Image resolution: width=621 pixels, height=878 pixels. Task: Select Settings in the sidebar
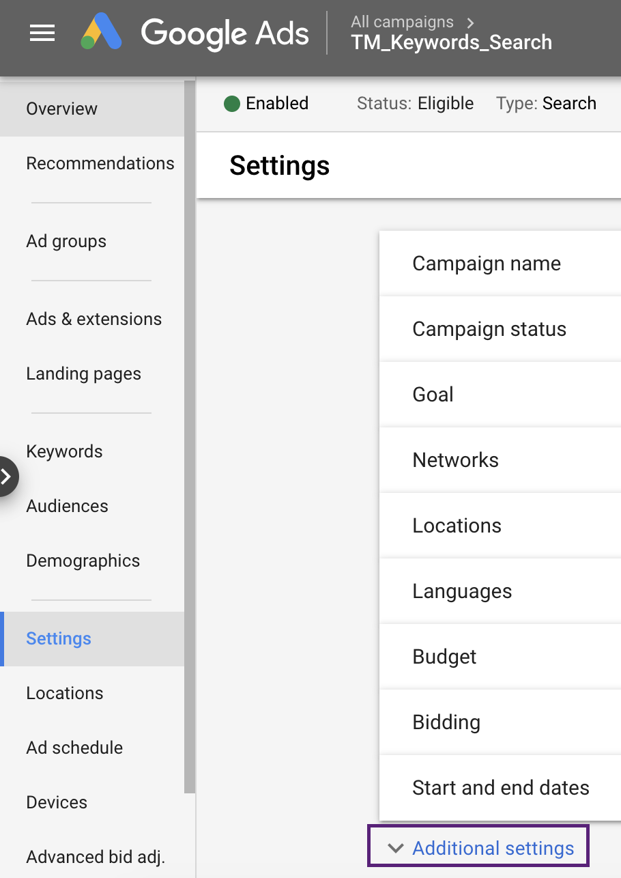[x=92, y=638]
